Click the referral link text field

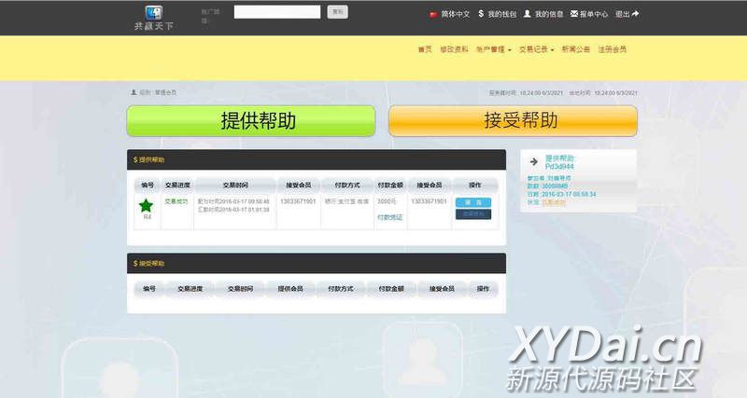coord(277,12)
